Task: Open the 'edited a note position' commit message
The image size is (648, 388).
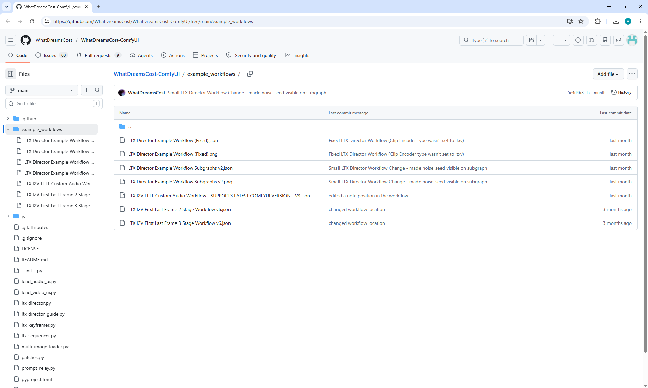Action: click(x=368, y=196)
